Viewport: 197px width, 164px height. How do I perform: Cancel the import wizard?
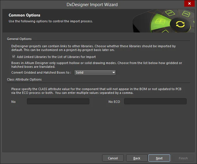click(x=113, y=158)
